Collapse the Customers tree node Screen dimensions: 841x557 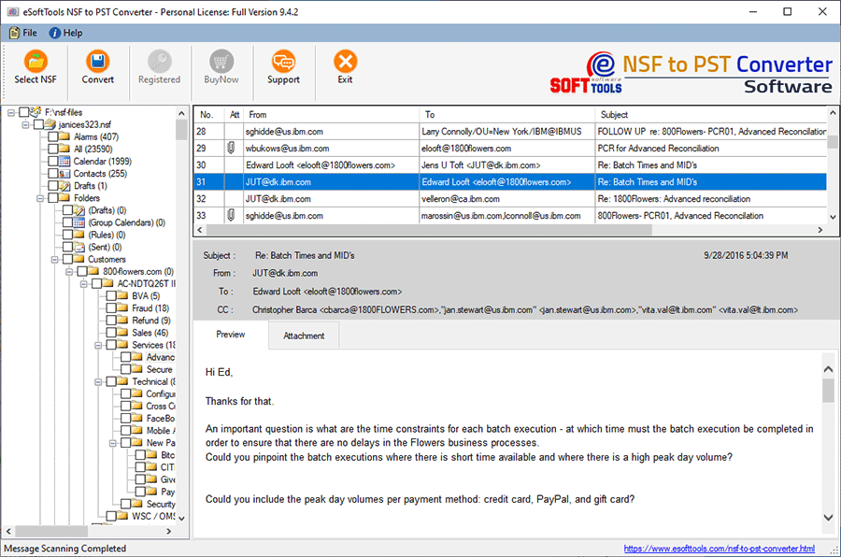54,259
